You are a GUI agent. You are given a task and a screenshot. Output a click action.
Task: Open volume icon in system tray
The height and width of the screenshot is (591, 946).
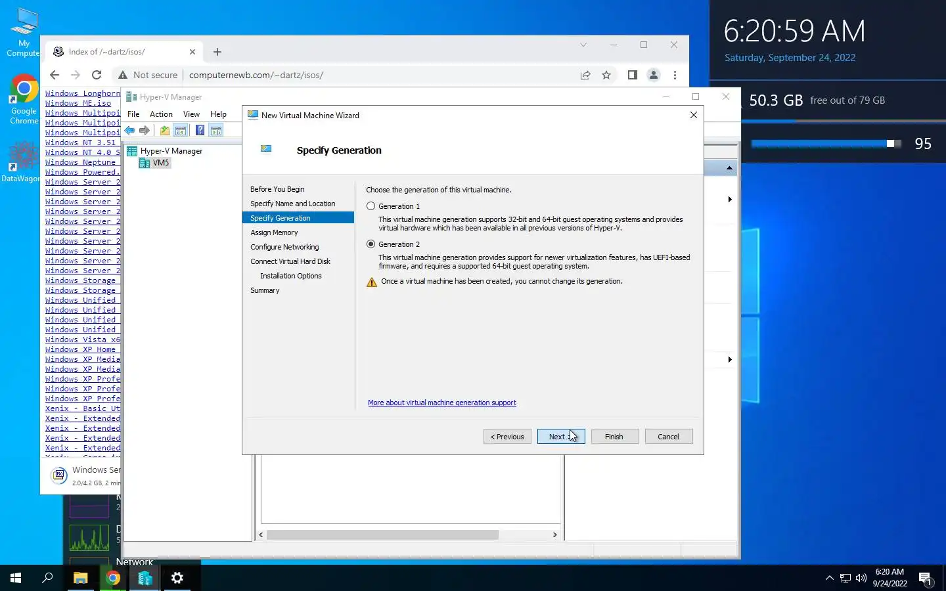(861, 578)
